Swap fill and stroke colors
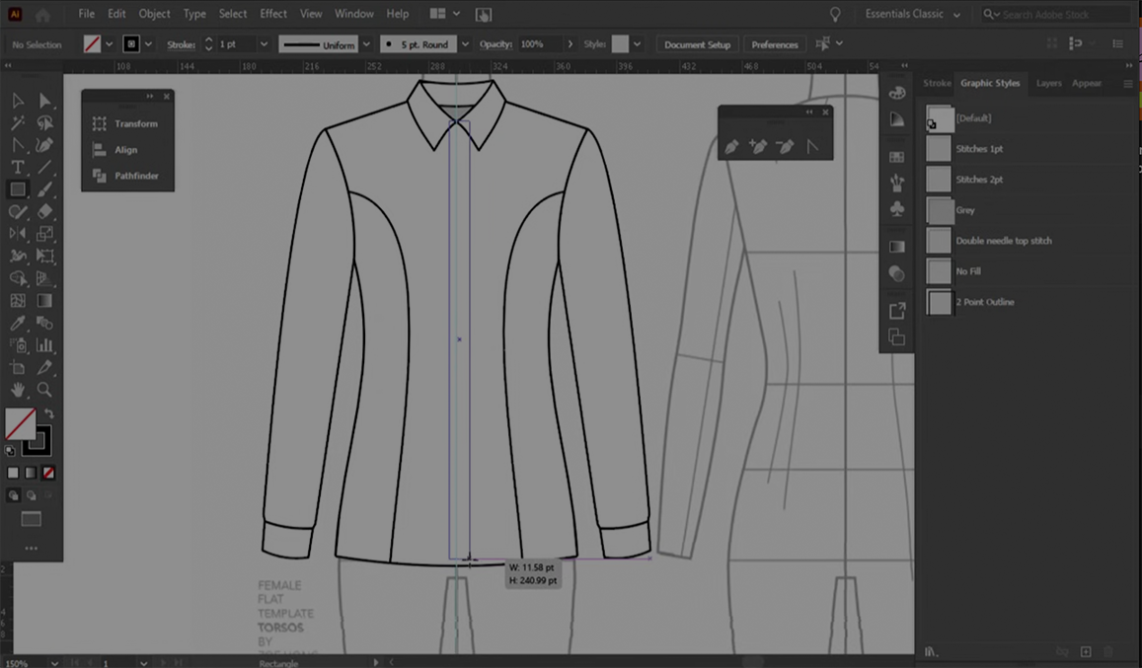This screenshot has height=668, width=1142. tap(48, 413)
